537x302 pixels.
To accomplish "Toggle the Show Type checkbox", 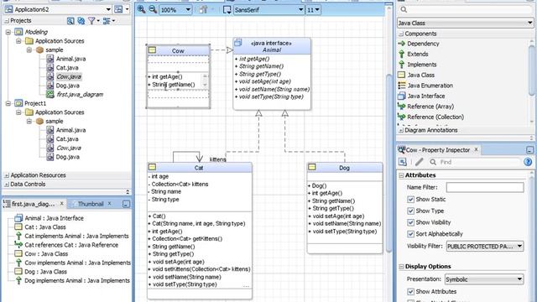I will [410, 211].
